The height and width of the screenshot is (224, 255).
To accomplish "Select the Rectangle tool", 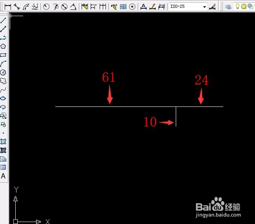I will tap(3, 55).
